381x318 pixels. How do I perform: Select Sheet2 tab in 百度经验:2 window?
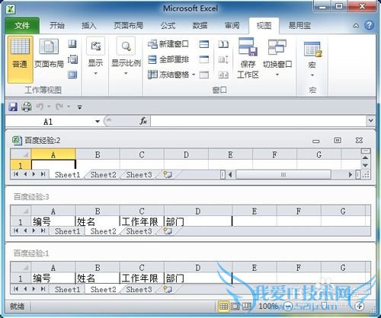coord(103,175)
